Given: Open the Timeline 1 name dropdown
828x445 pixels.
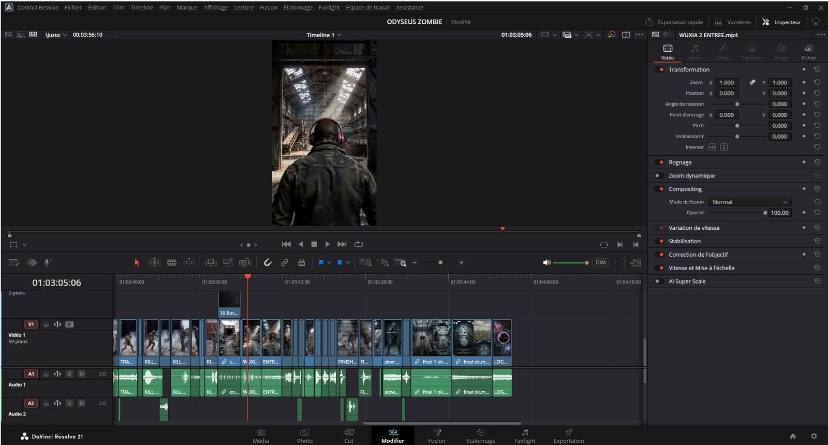Looking at the screenshot, I should coord(324,35).
